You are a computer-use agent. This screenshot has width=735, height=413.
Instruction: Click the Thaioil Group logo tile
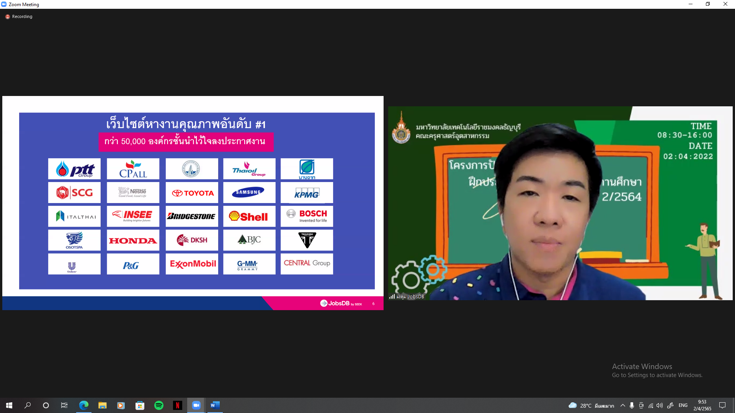(x=249, y=169)
